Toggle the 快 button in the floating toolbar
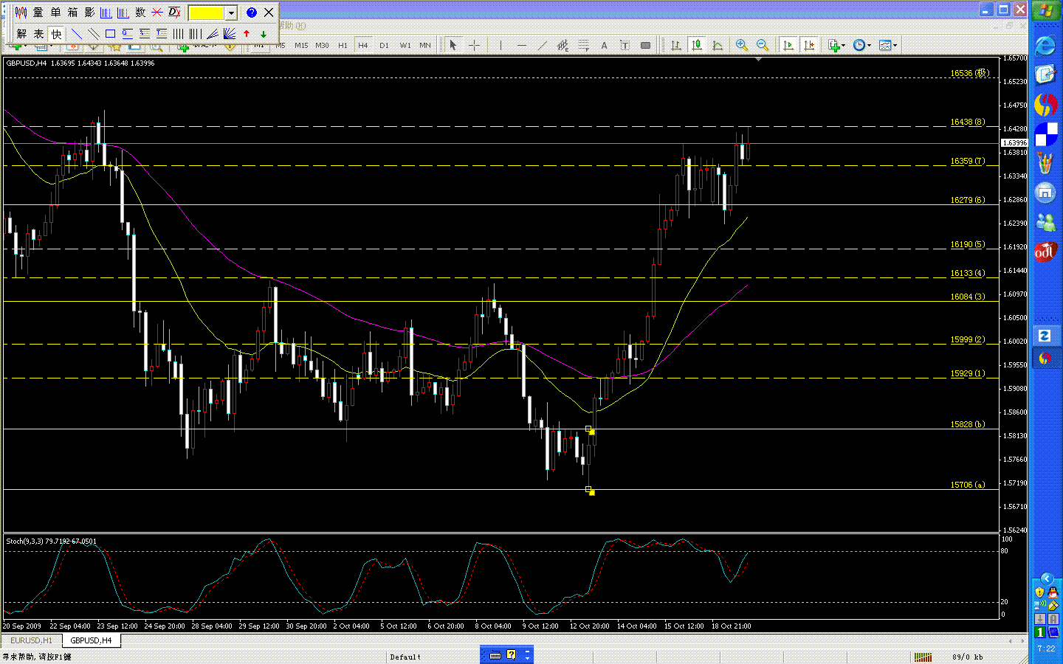Screen dimensions: 1063x664 pyautogui.click(x=56, y=34)
